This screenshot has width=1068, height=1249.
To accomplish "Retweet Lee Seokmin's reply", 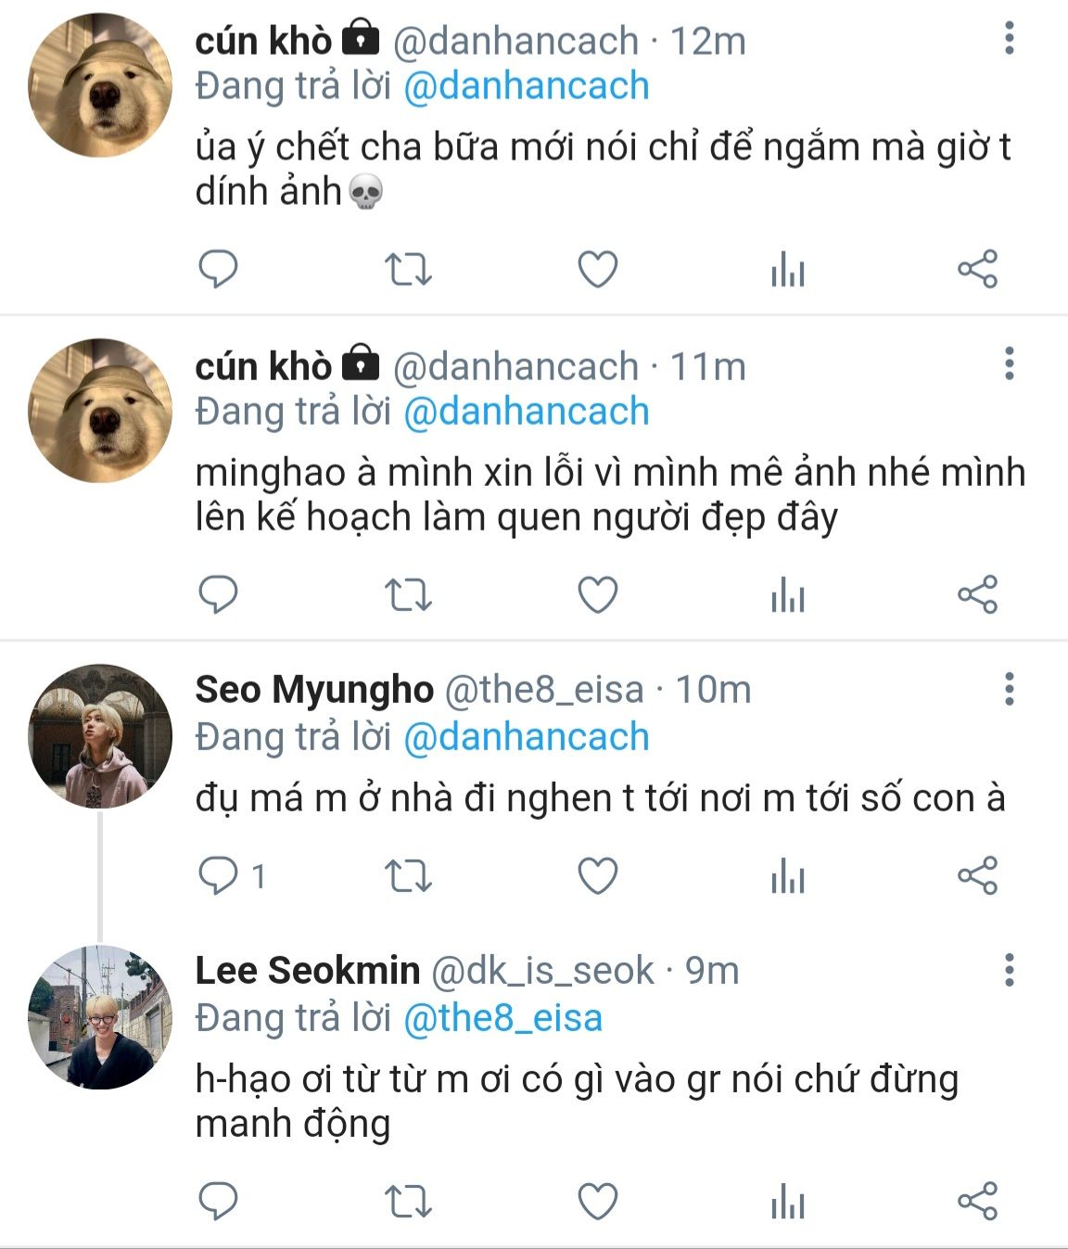I will 408,1202.
